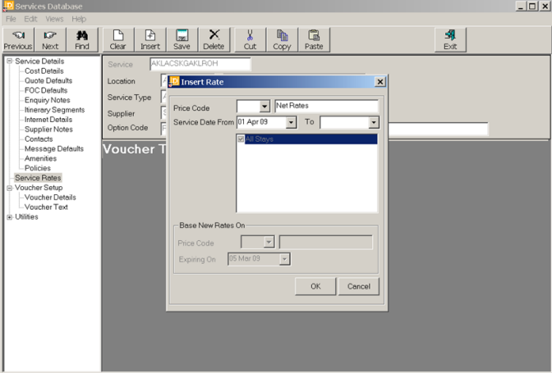
Task: Click the Net Rates text field
Action: pyautogui.click(x=326, y=106)
